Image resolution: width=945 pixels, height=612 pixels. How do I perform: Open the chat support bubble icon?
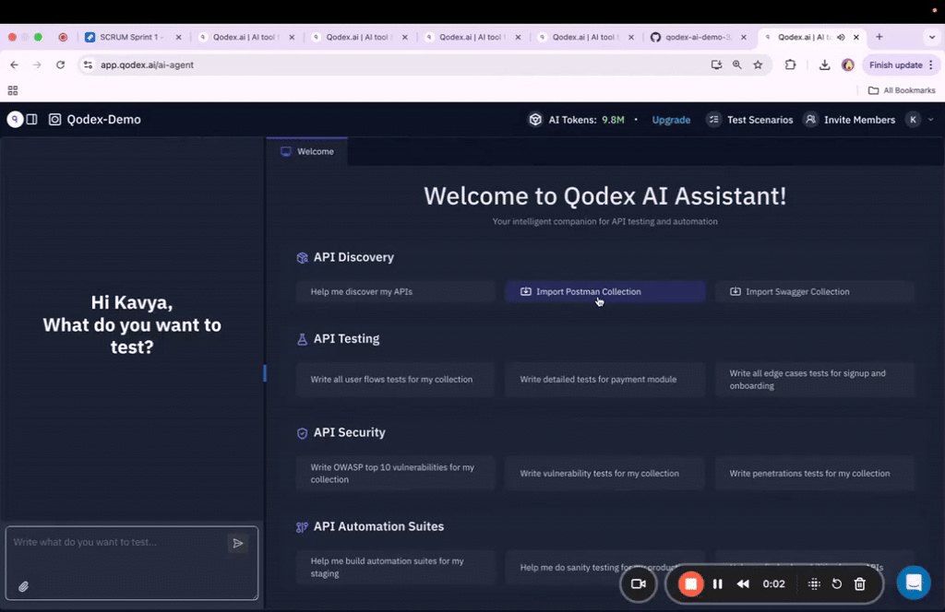[x=913, y=583]
